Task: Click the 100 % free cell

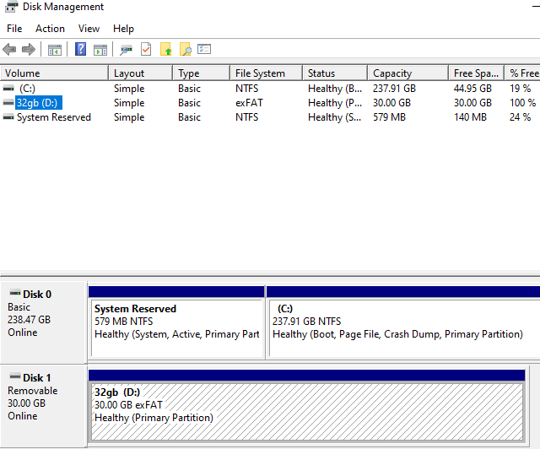Action: (523, 103)
